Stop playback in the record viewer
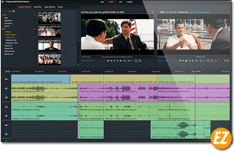The width and height of the screenshot is (235, 156). pos(186,61)
